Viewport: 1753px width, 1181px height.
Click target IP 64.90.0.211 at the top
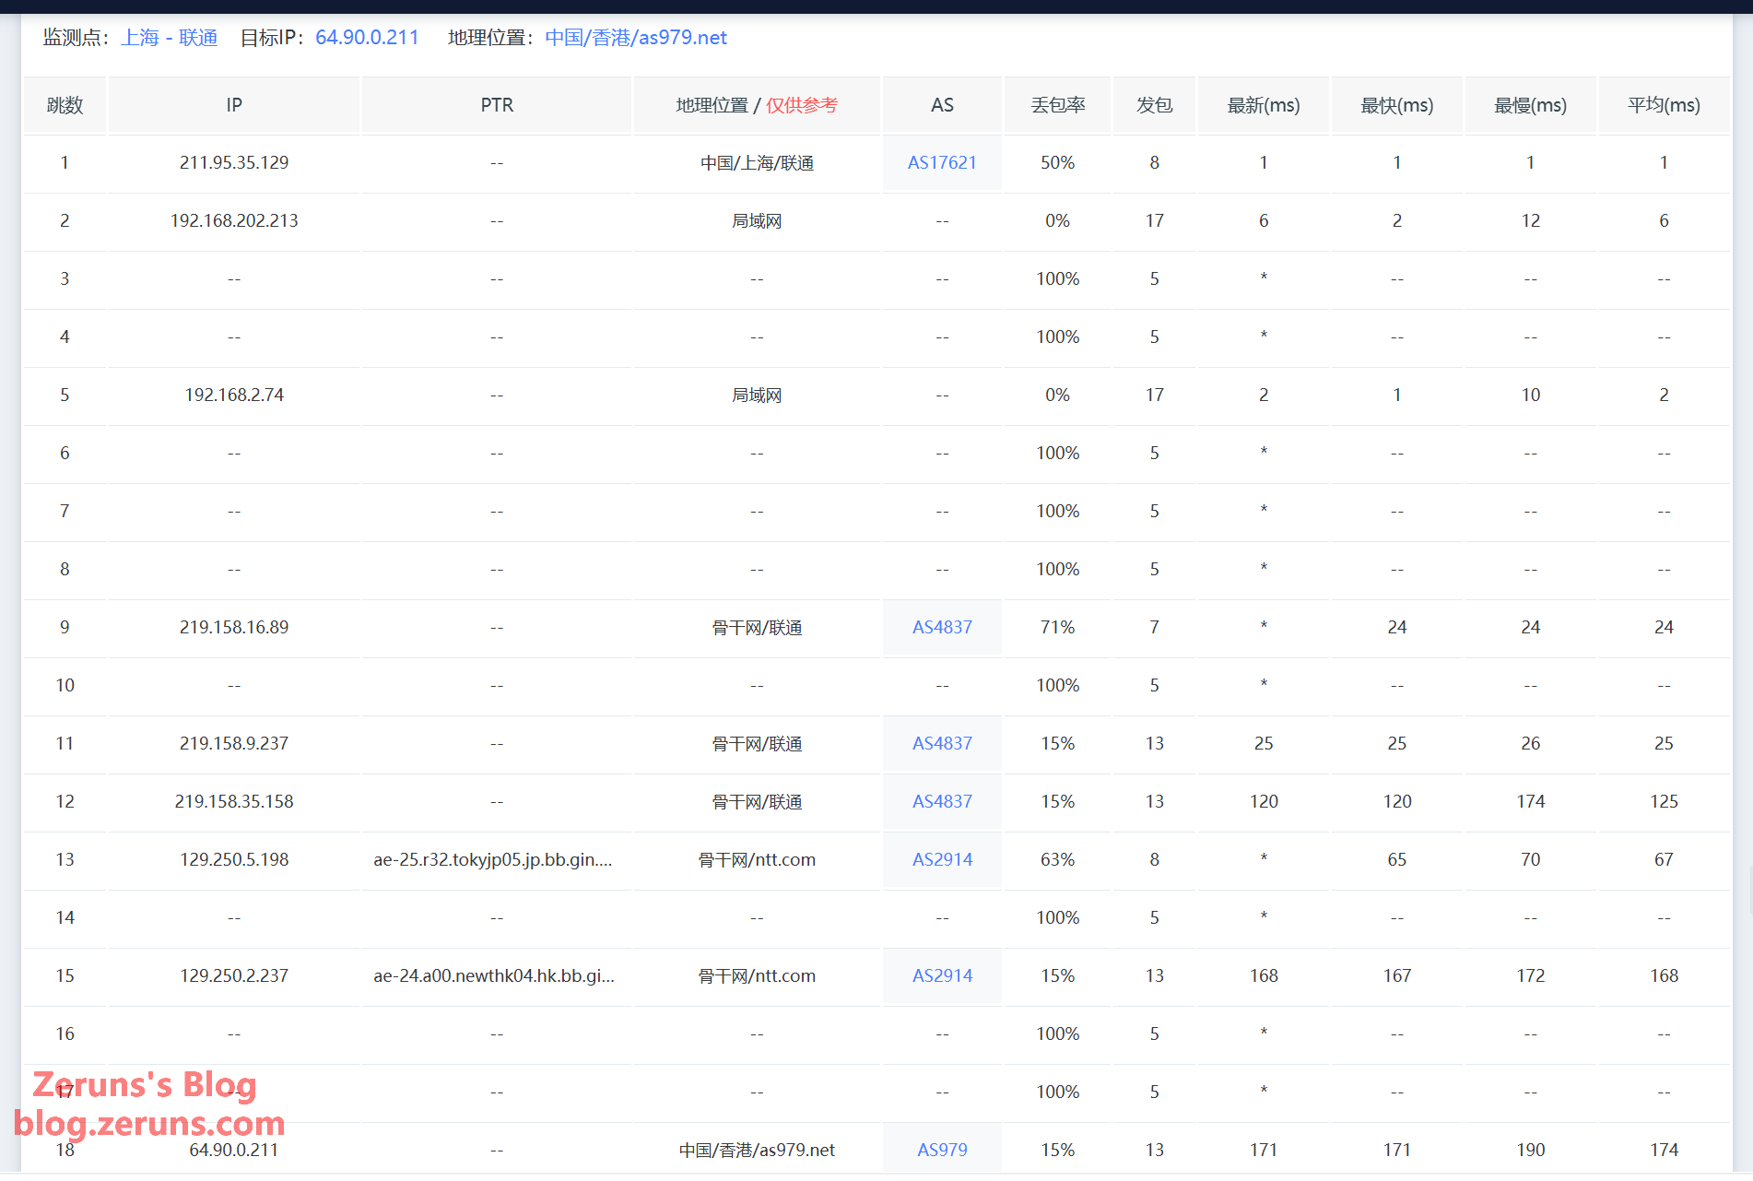pyautogui.click(x=367, y=38)
